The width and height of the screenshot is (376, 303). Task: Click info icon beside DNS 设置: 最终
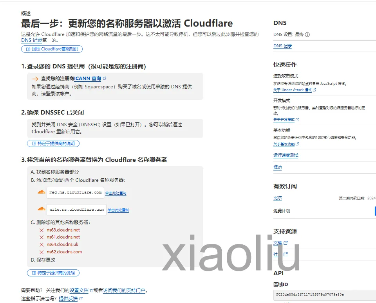[x=307, y=34]
